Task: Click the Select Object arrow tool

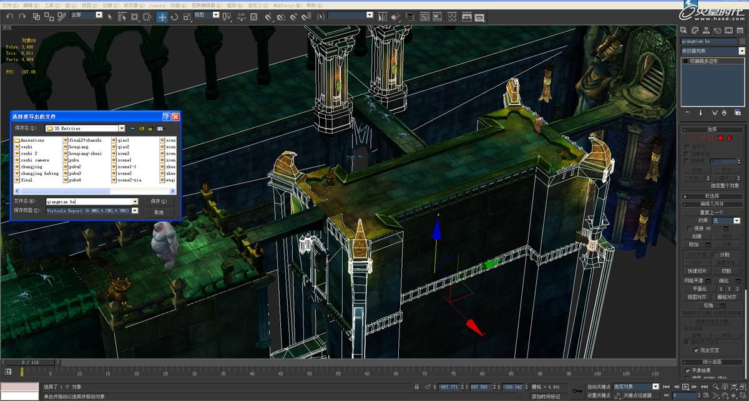Action: click(x=109, y=17)
